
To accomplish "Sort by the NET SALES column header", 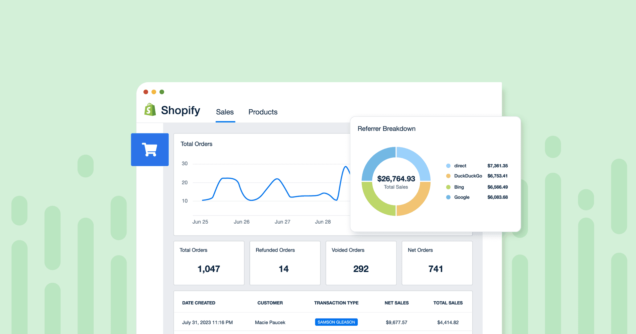I will (x=397, y=303).
